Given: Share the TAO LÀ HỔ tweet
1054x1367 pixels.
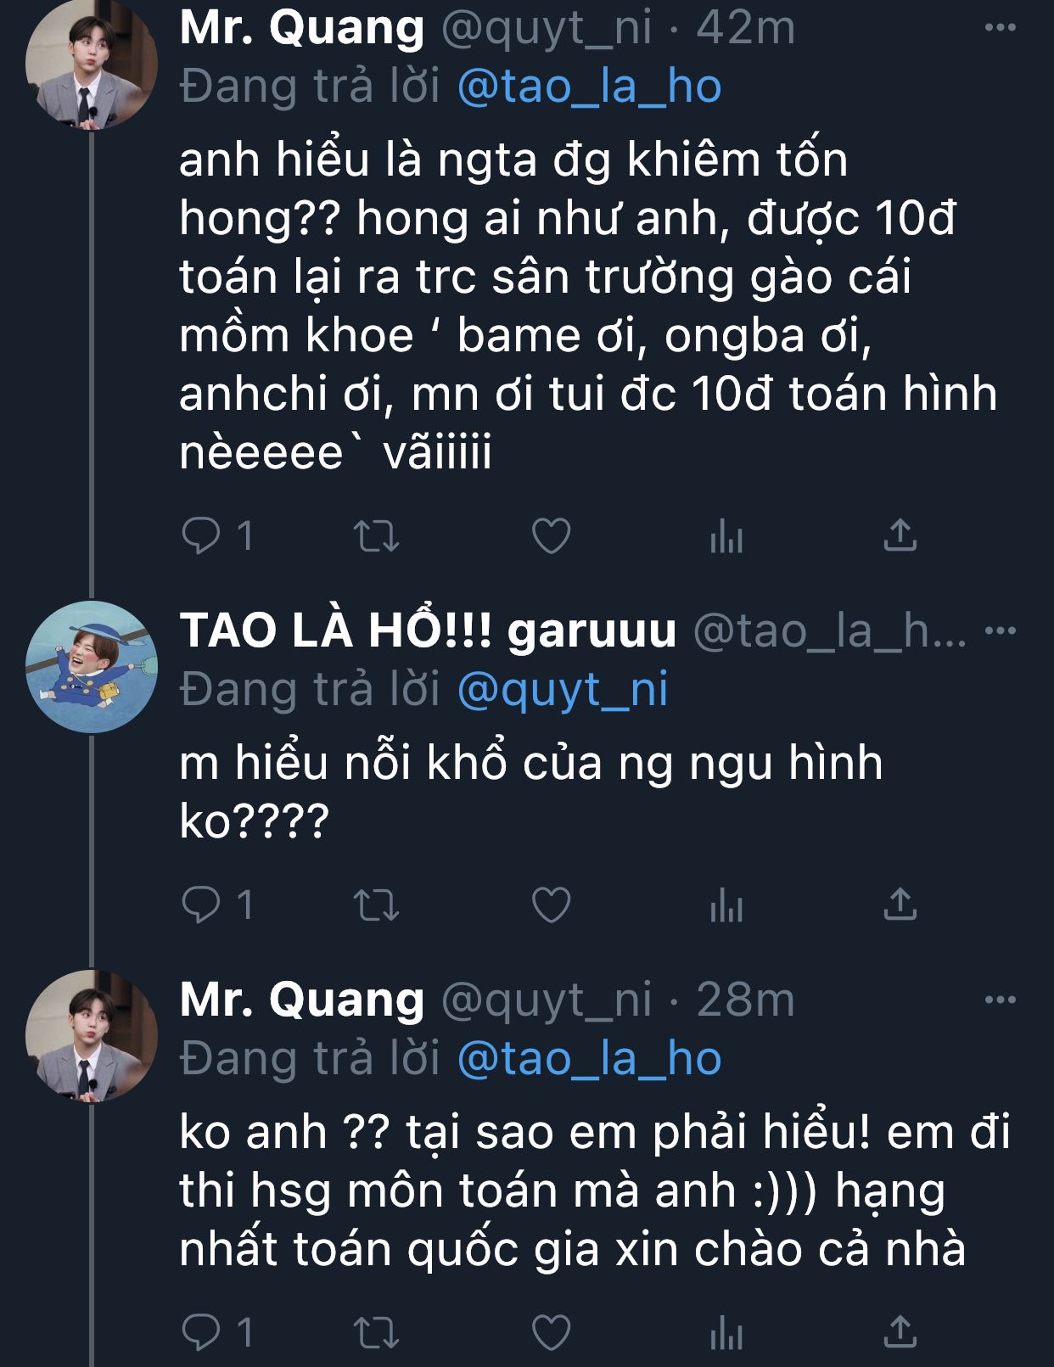Looking at the screenshot, I should click(900, 905).
